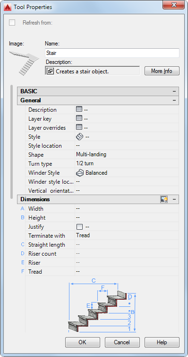
Task: Click the Layer key row label
Action: tap(40, 119)
